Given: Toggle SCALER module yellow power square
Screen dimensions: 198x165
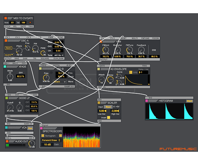Looking at the screenshot, I should coord(99,103).
